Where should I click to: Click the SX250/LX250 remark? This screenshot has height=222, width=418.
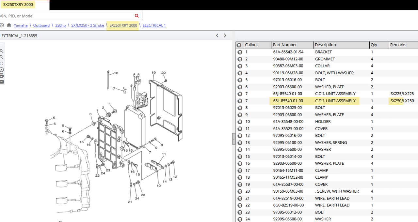coord(402,101)
